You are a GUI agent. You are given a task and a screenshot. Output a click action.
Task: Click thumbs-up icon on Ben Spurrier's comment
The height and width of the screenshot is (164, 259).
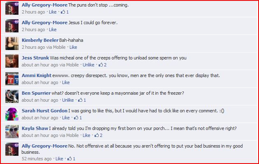(80, 100)
